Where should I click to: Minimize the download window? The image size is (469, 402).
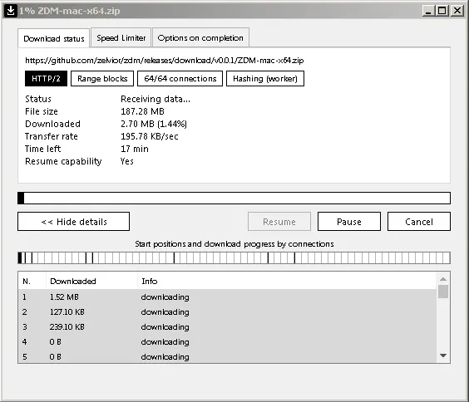[428, 11]
